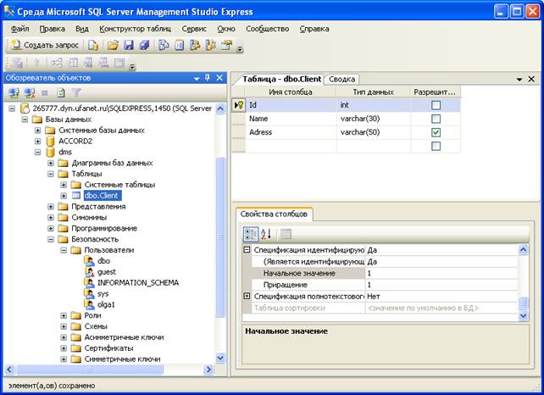Expand Спецификация полнотекстового property group
This screenshot has height=395, width=544.
247,296
